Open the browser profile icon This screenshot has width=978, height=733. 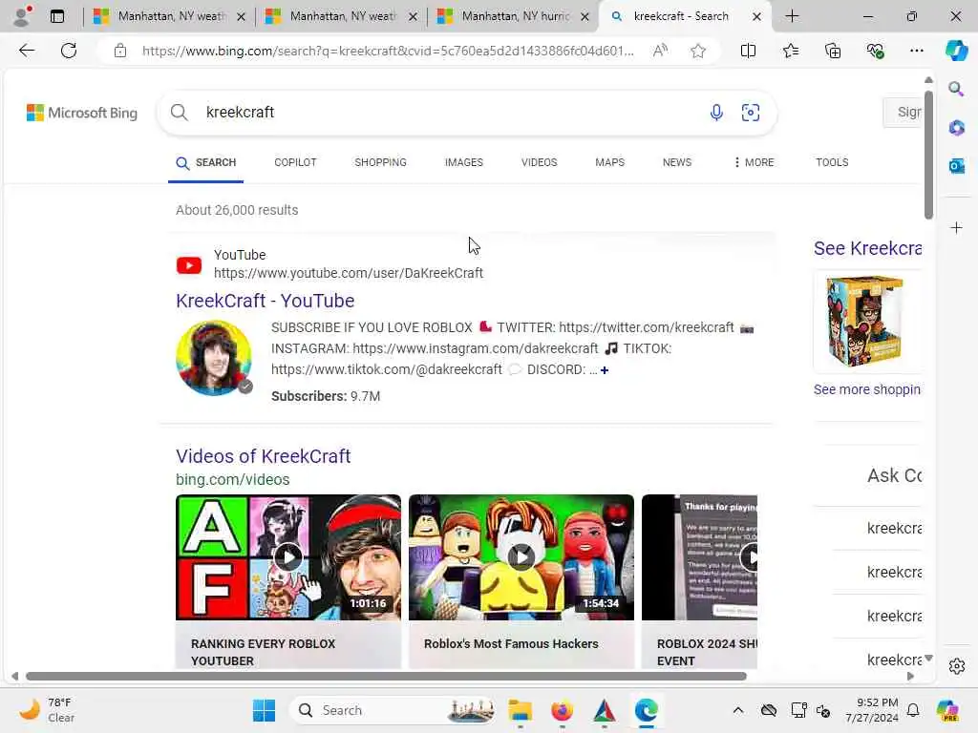click(22, 16)
